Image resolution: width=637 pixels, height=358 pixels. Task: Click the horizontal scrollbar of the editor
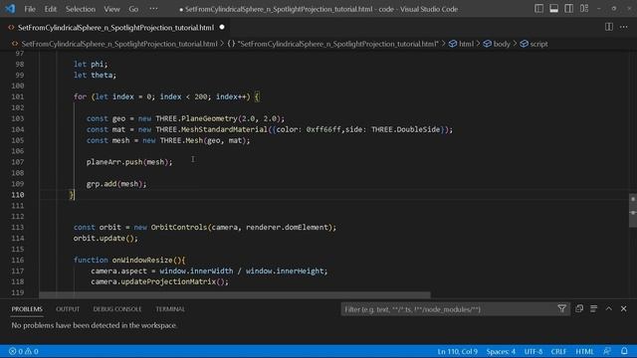pyautogui.click(x=235, y=294)
